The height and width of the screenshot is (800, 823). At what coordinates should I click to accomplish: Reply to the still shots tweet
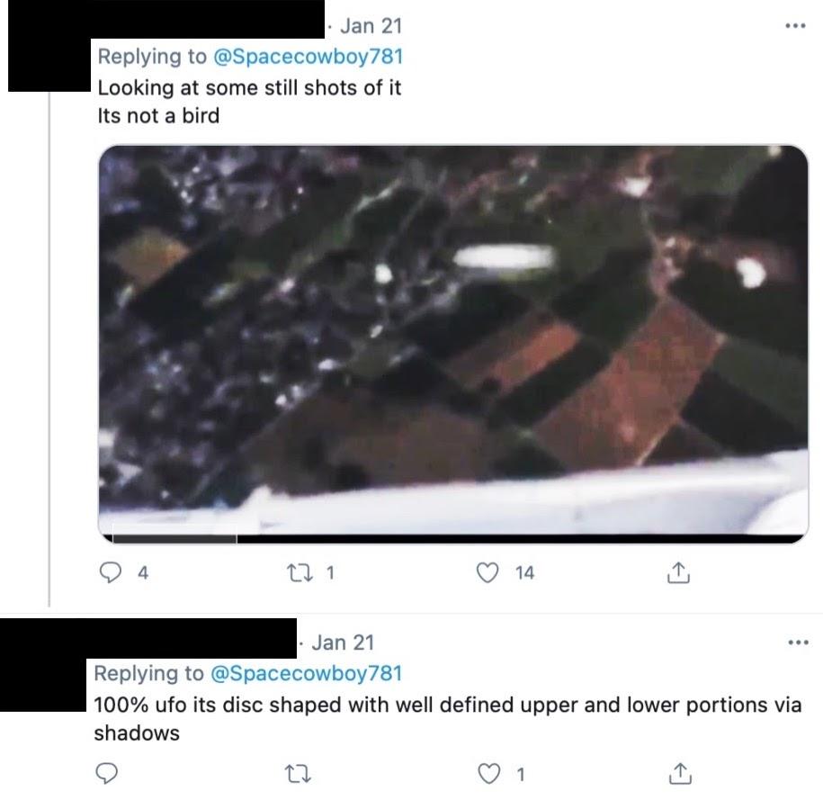click(111, 572)
